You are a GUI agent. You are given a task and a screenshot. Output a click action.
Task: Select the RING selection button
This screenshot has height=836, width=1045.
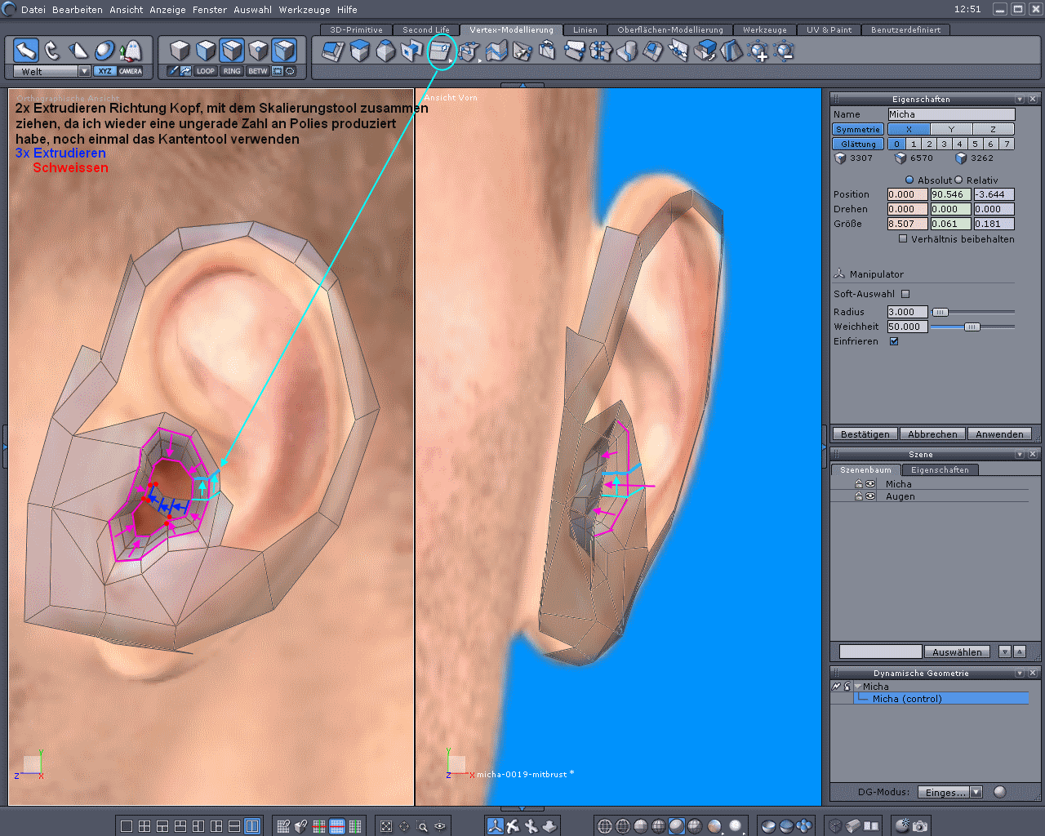point(232,71)
